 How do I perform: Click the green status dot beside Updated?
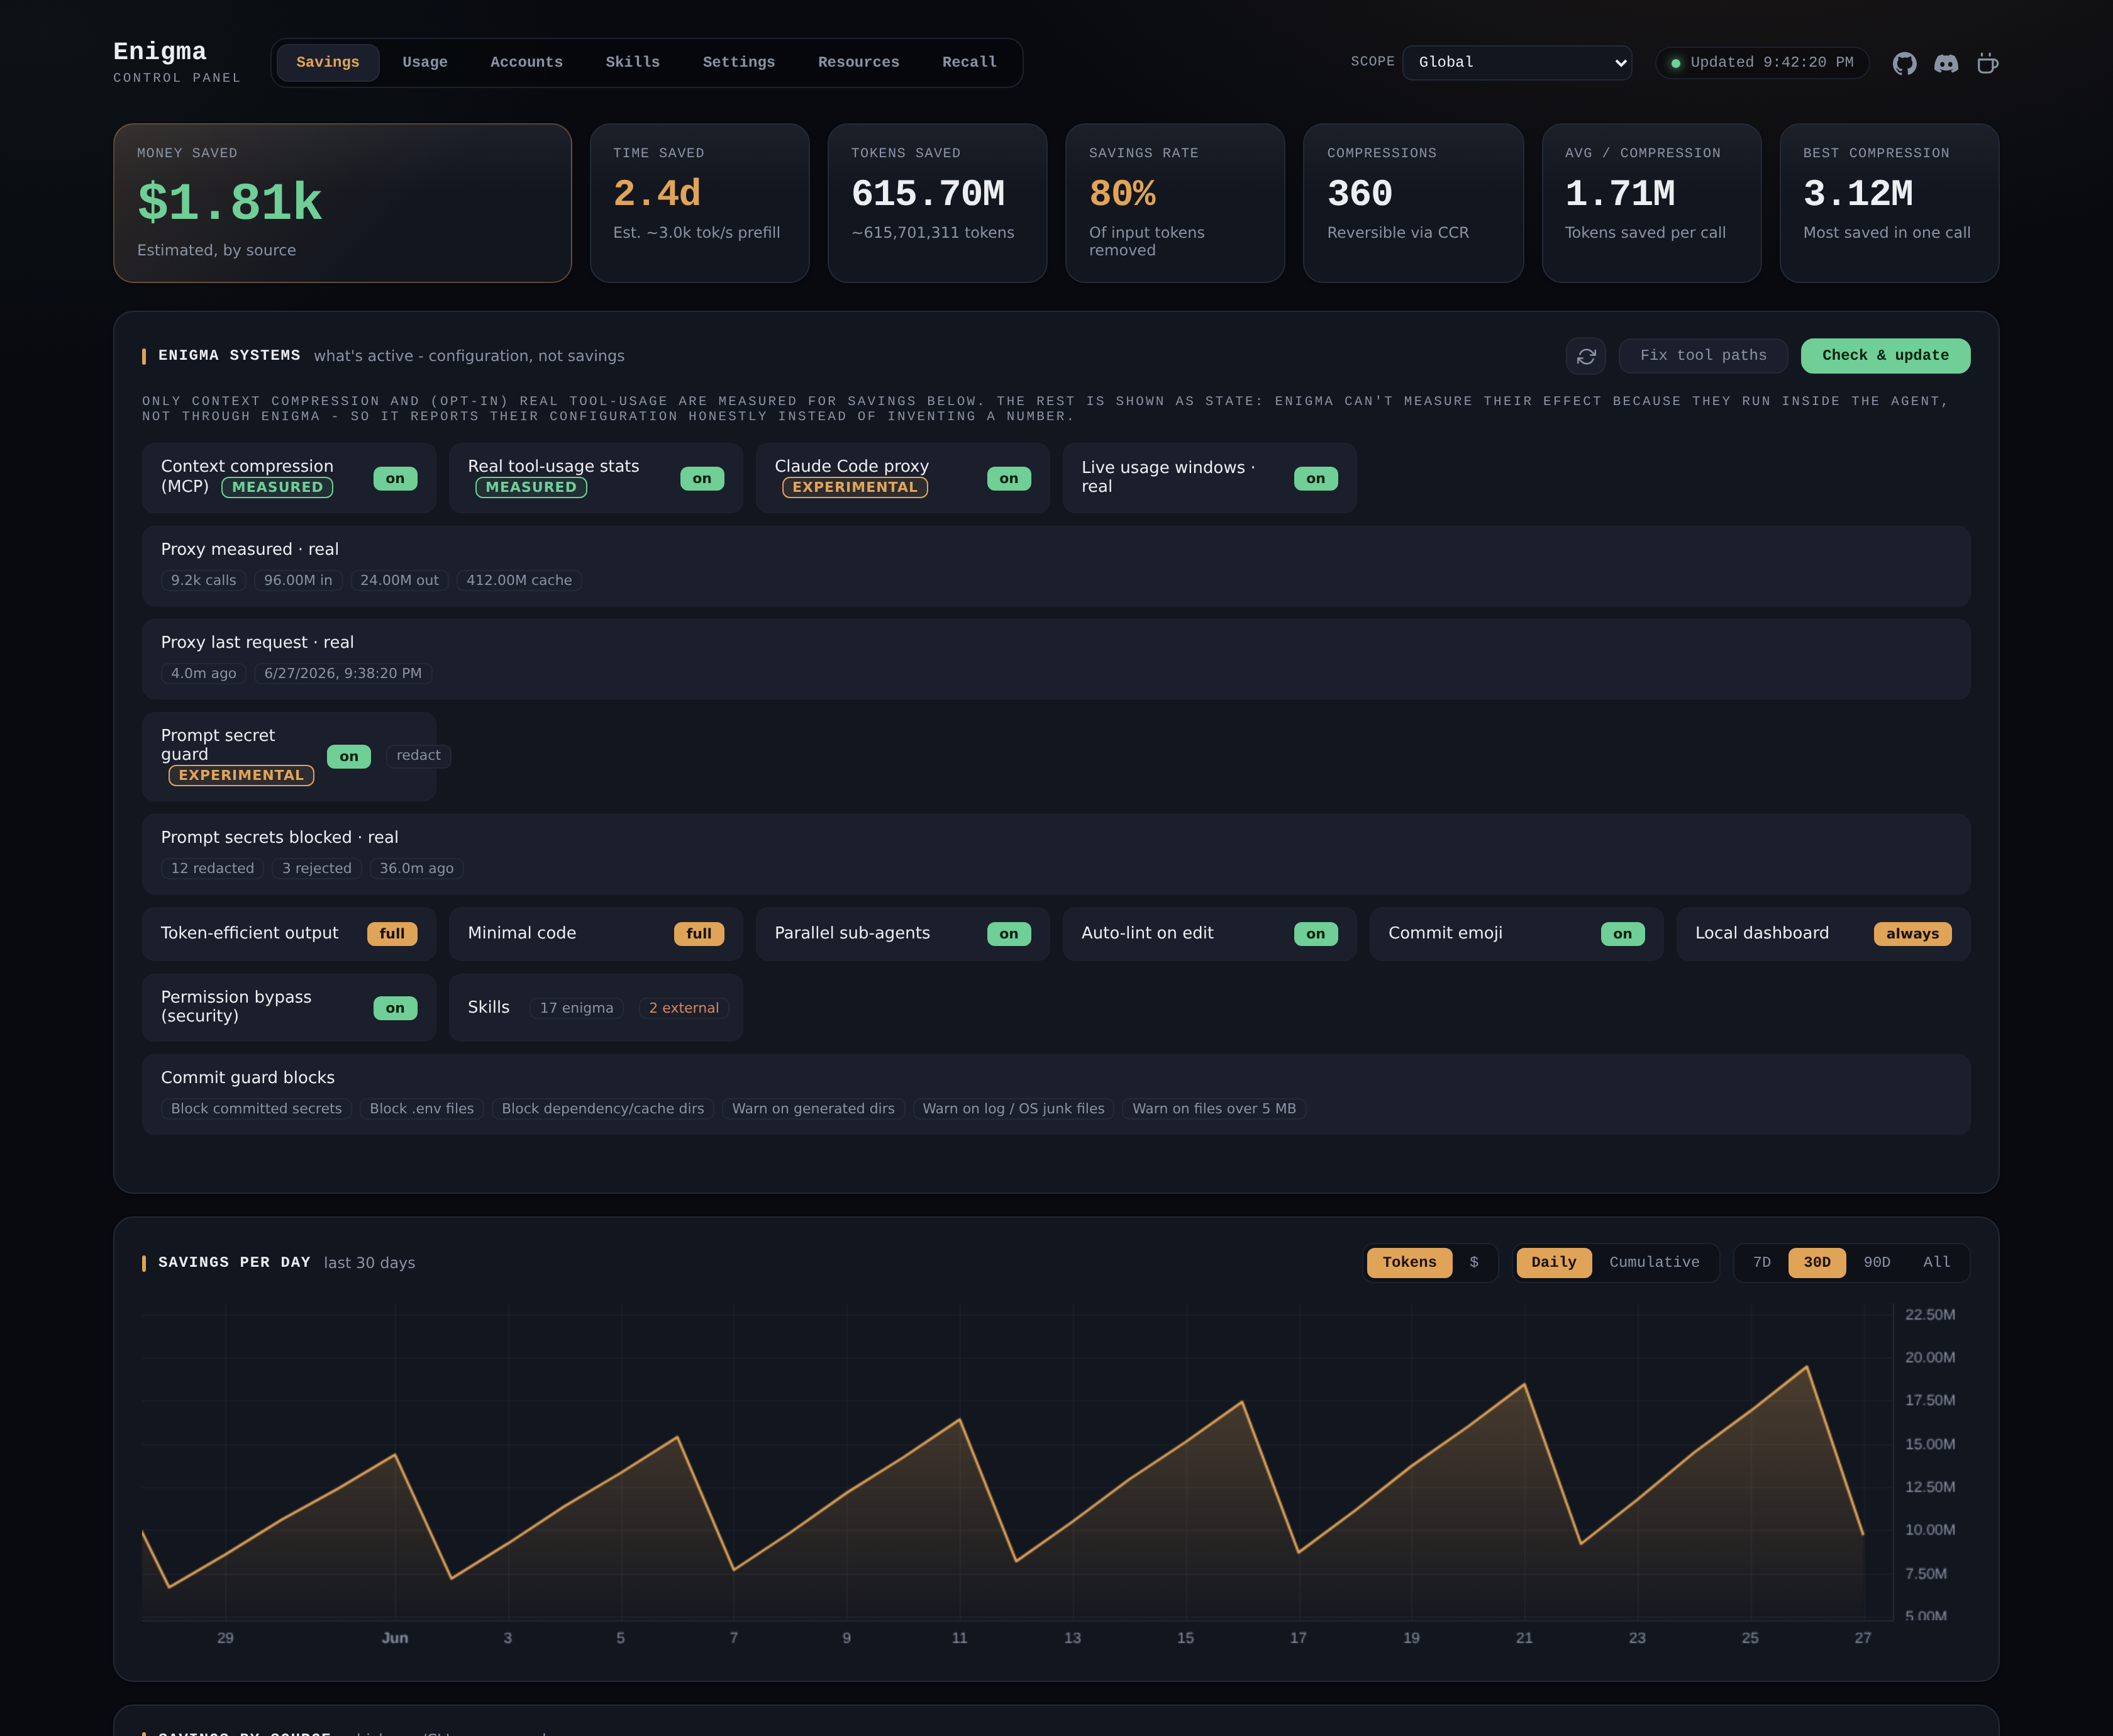point(1676,63)
